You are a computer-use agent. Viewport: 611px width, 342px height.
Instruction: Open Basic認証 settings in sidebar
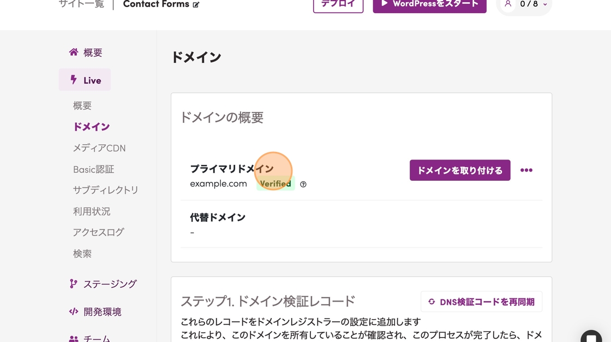(x=94, y=169)
